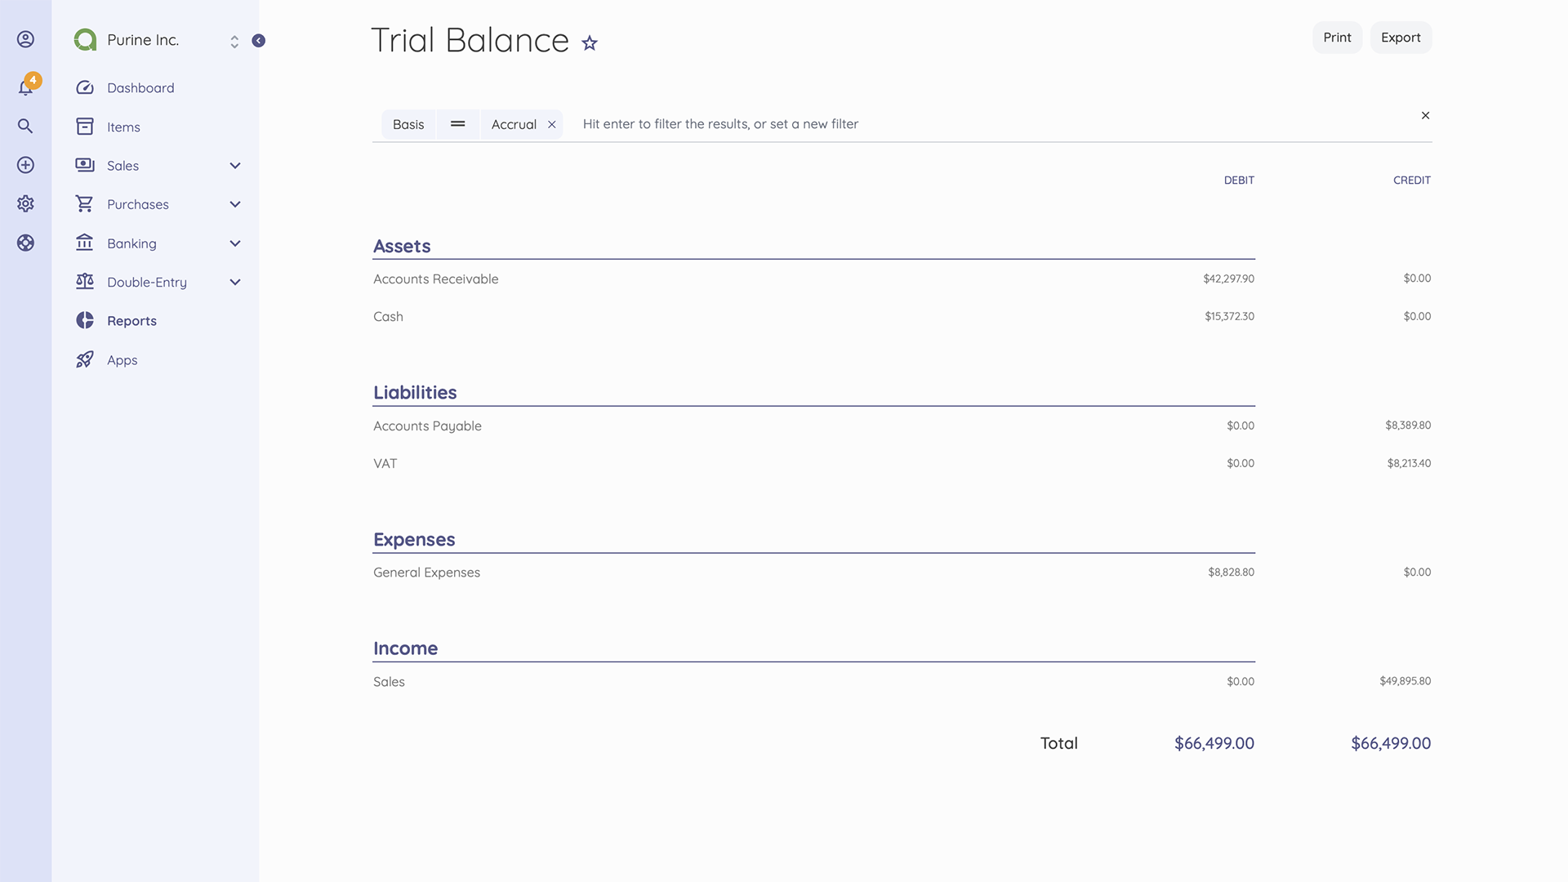Star the Trial Balance report as favorite

pyautogui.click(x=590, y=43)
